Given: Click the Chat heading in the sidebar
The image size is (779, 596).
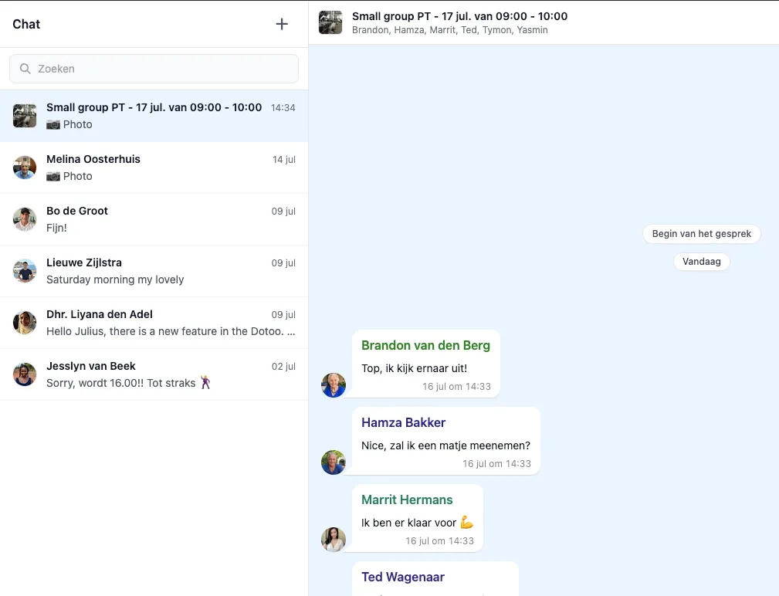Looking at the screenshot, I should (x=26, y=25).
